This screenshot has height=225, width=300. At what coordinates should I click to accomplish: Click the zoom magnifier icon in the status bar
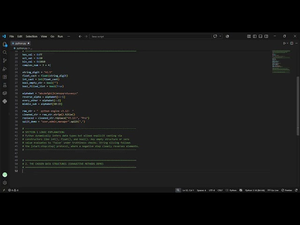(178, 190)
